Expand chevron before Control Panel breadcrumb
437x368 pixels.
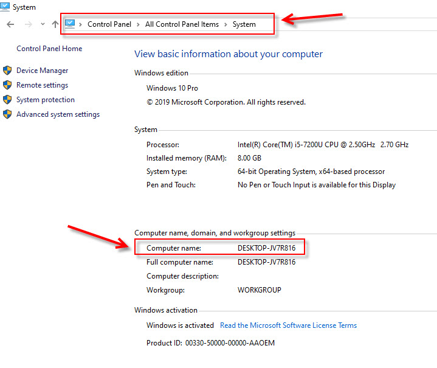coord(80,24)
